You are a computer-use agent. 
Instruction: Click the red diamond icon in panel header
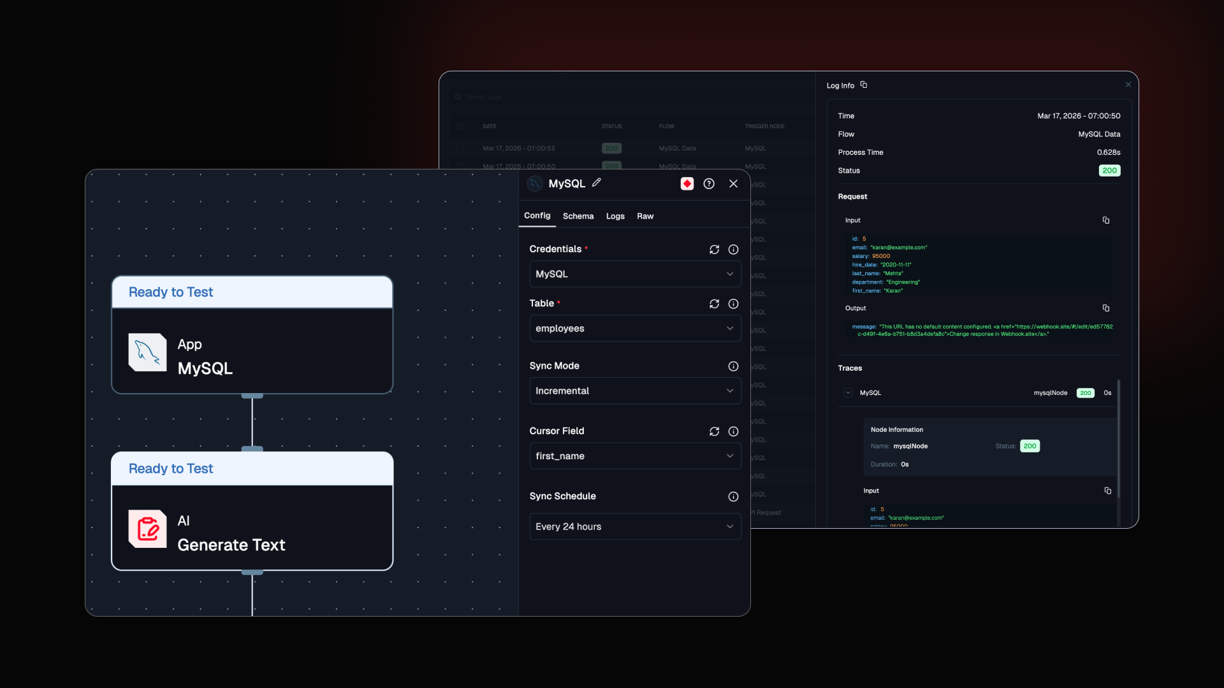point(687,183)
